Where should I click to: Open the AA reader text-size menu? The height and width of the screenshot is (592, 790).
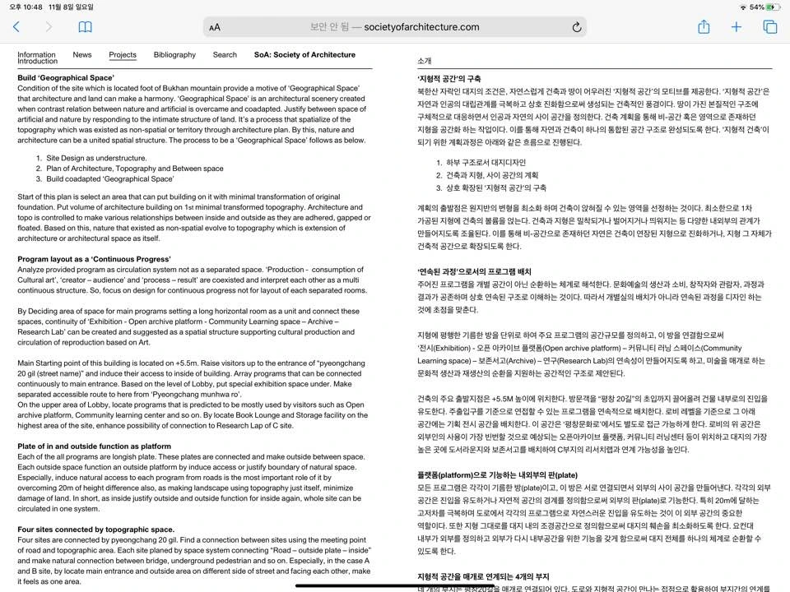coord(215,27)
